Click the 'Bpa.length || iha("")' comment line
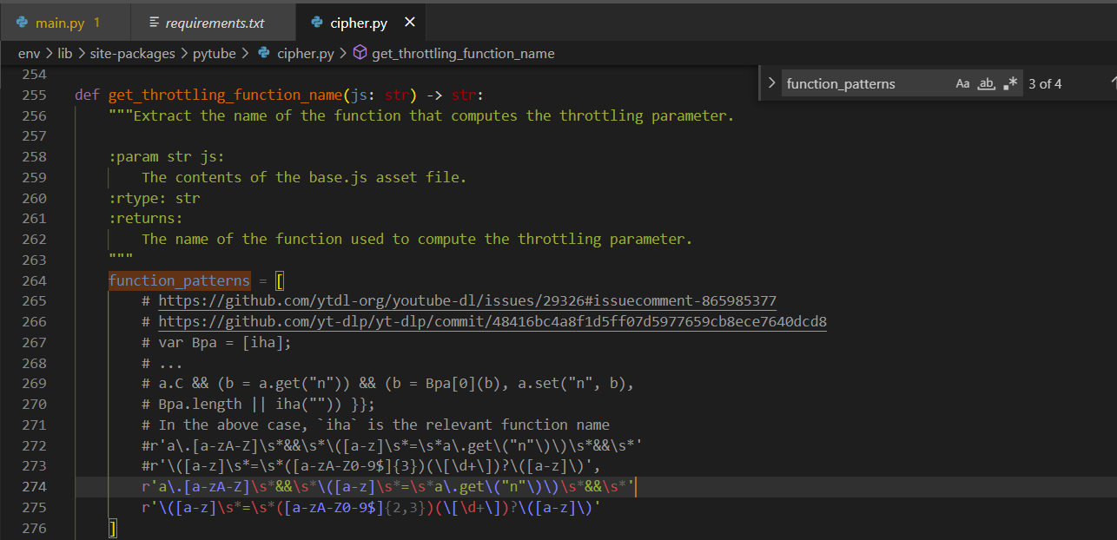 tap(258, 405)
